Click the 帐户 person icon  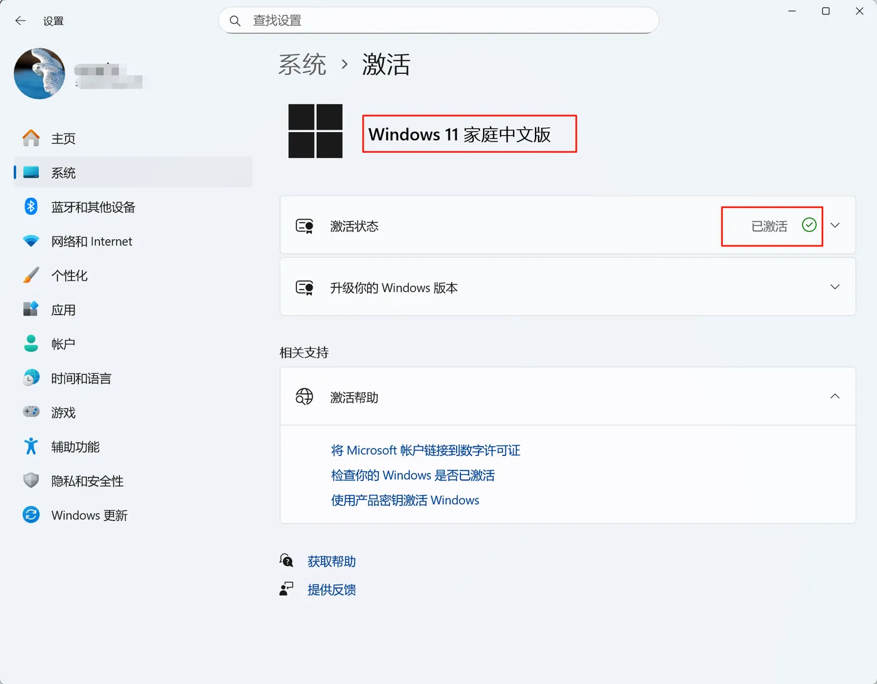(x=31, y=343)
